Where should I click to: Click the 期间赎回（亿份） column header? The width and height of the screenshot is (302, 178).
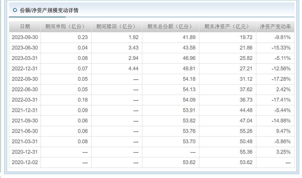click(x=117, y=27)
